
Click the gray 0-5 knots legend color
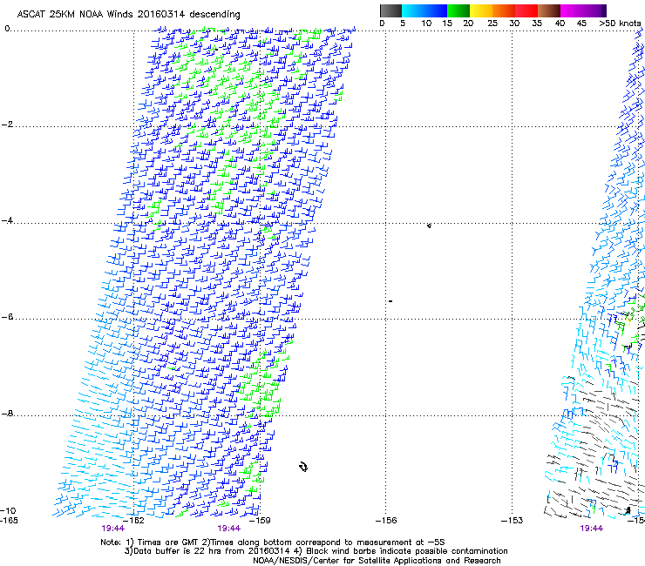(390, 10)
